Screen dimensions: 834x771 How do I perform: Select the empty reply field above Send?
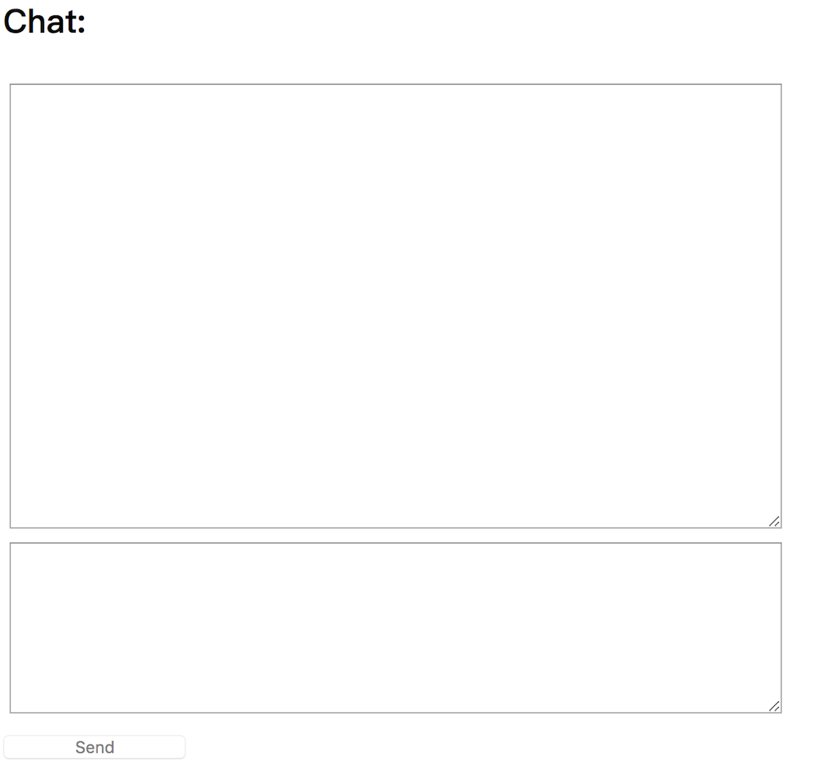(x=396, y=628)
